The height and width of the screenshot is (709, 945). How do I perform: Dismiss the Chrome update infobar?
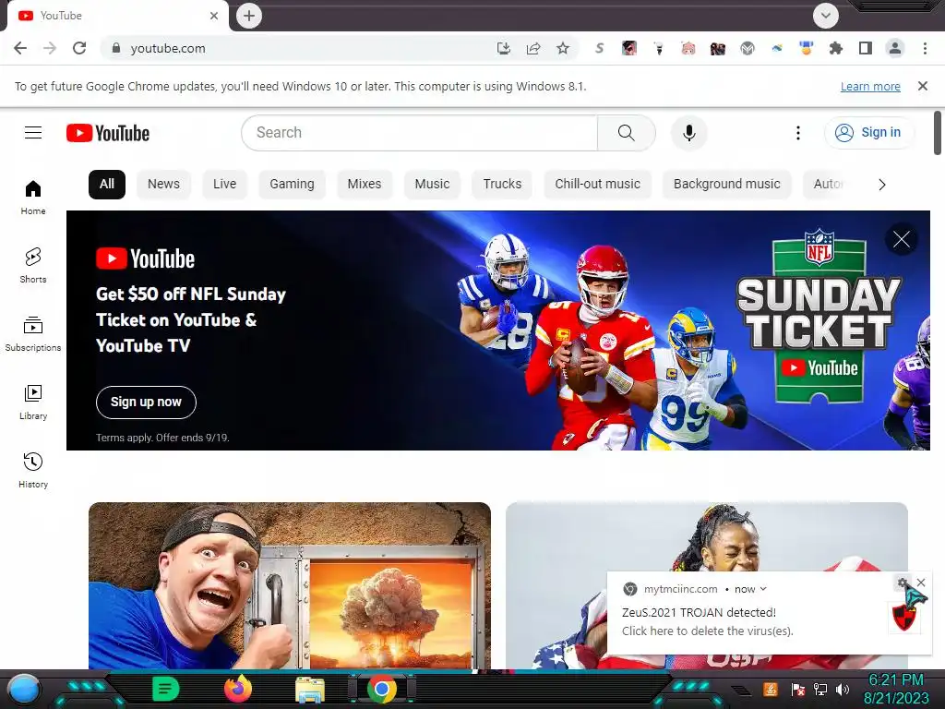pos(923,86)
